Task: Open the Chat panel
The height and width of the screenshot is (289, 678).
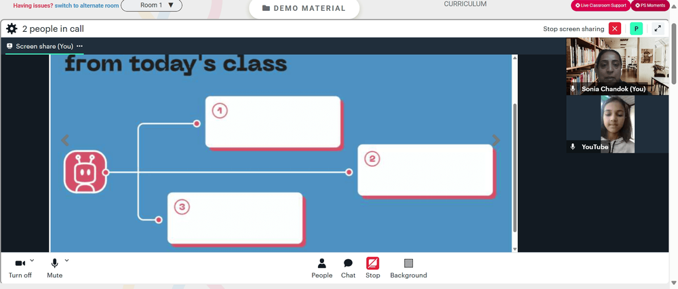Action: coord(348,268)
